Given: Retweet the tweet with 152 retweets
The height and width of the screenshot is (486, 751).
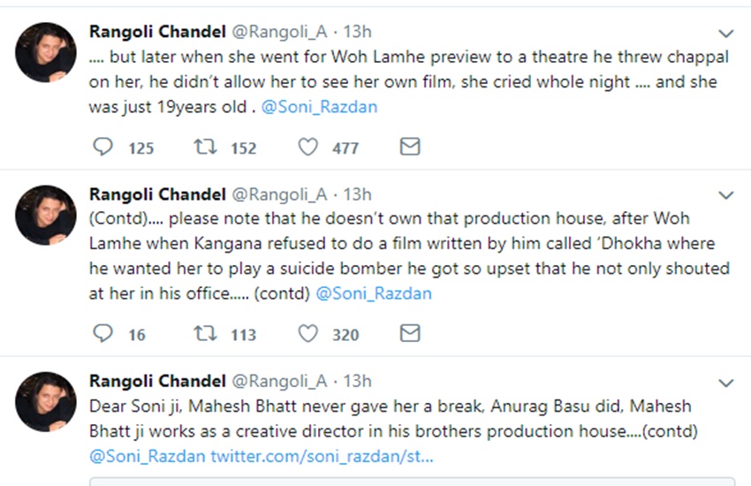Looking at the screenshot, I should [x=205, y=147].
